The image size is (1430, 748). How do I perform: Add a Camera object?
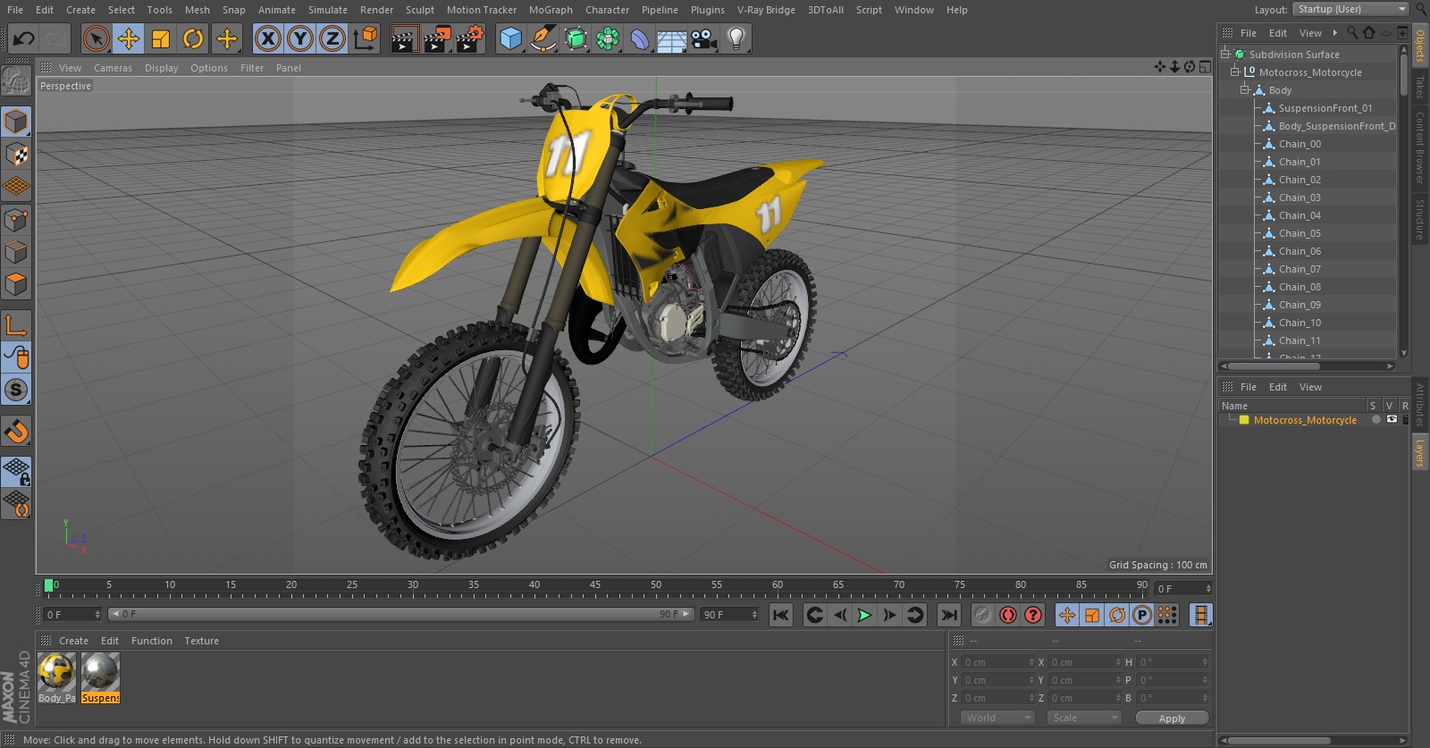coord(704,38)
